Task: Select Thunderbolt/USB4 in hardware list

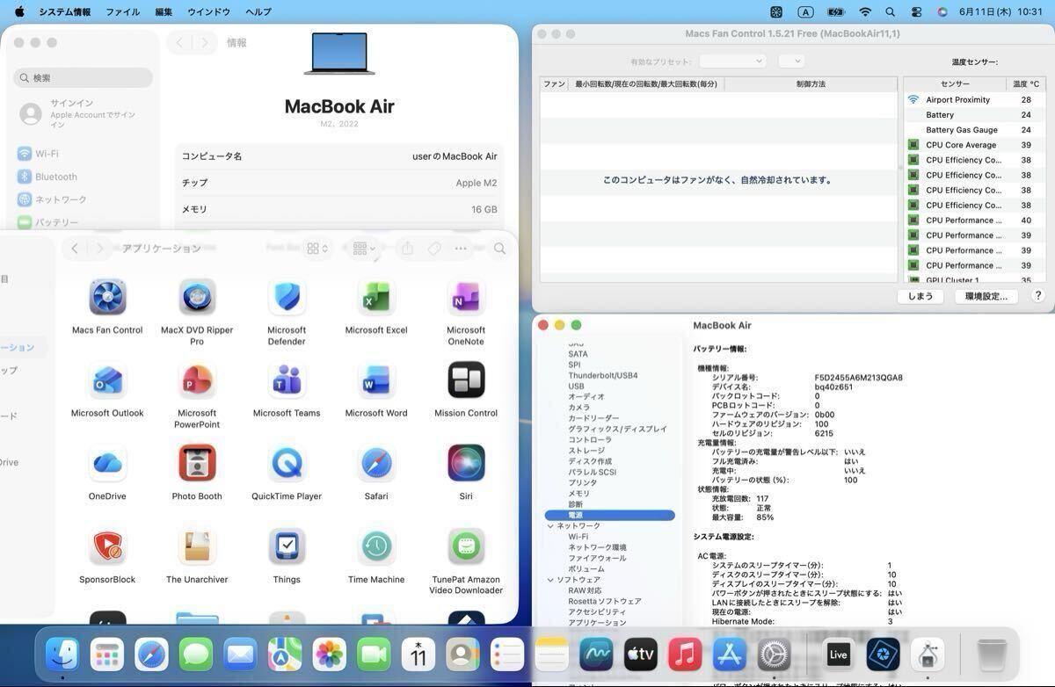Action: (603, 376)
